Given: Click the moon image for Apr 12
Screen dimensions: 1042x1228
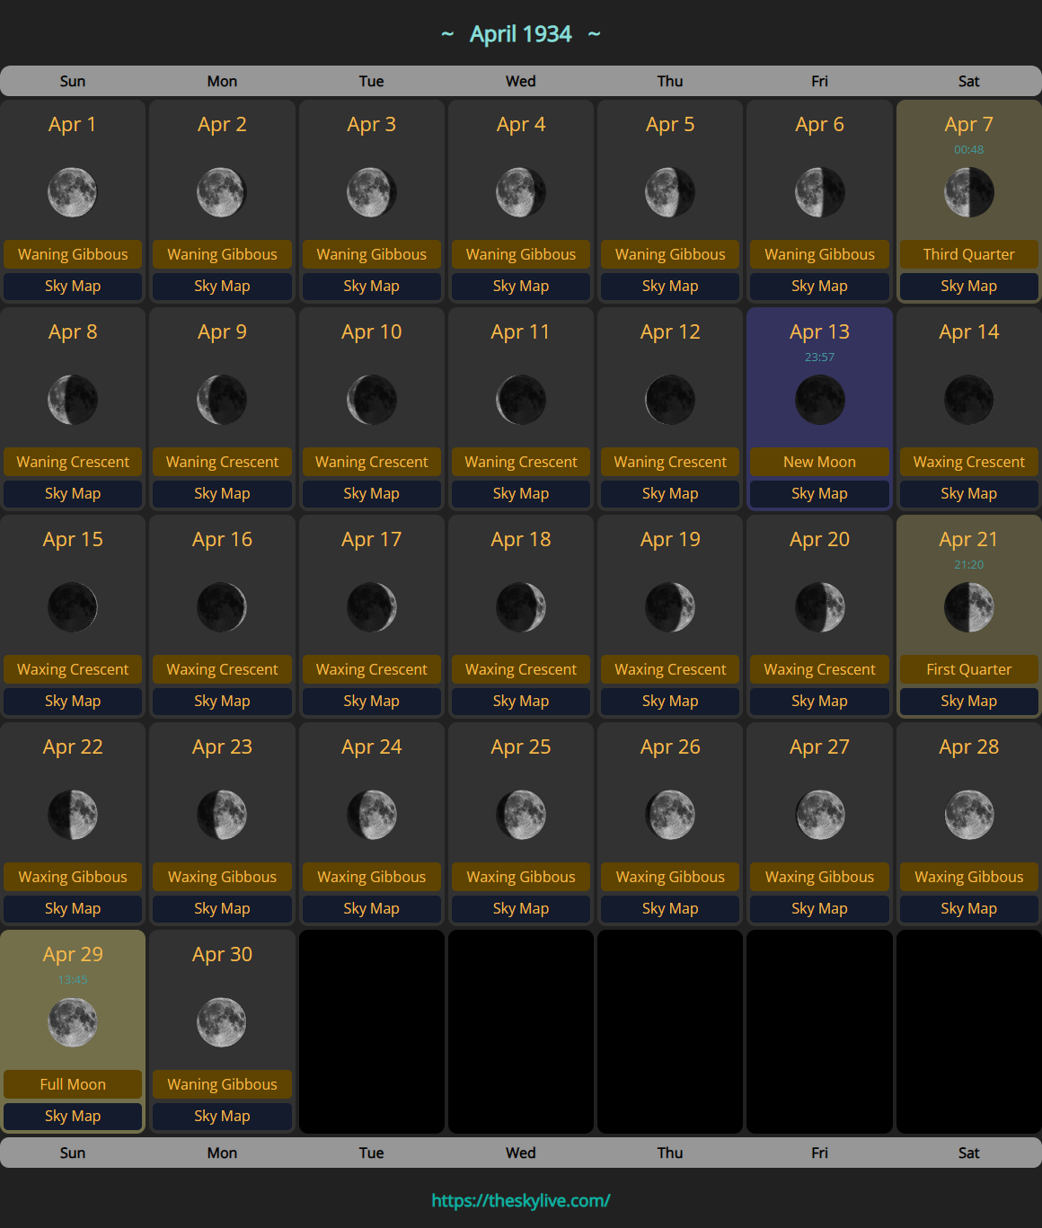Looking at the screenshot, I should tap(670, 400).
